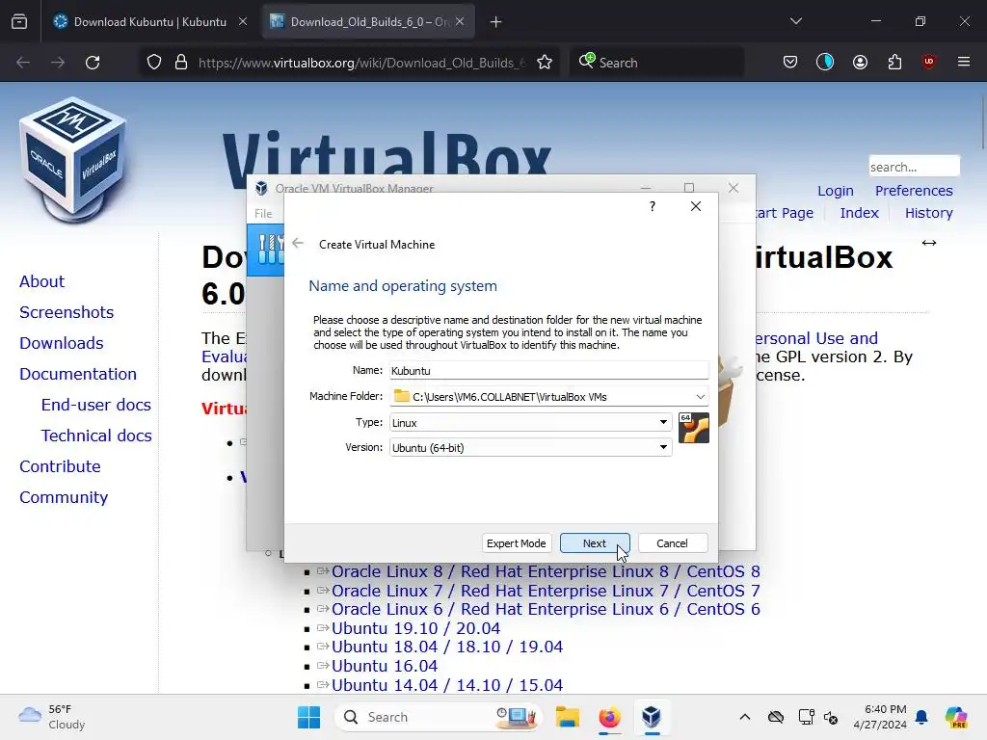Reload the current page

[x=93, y=63]
